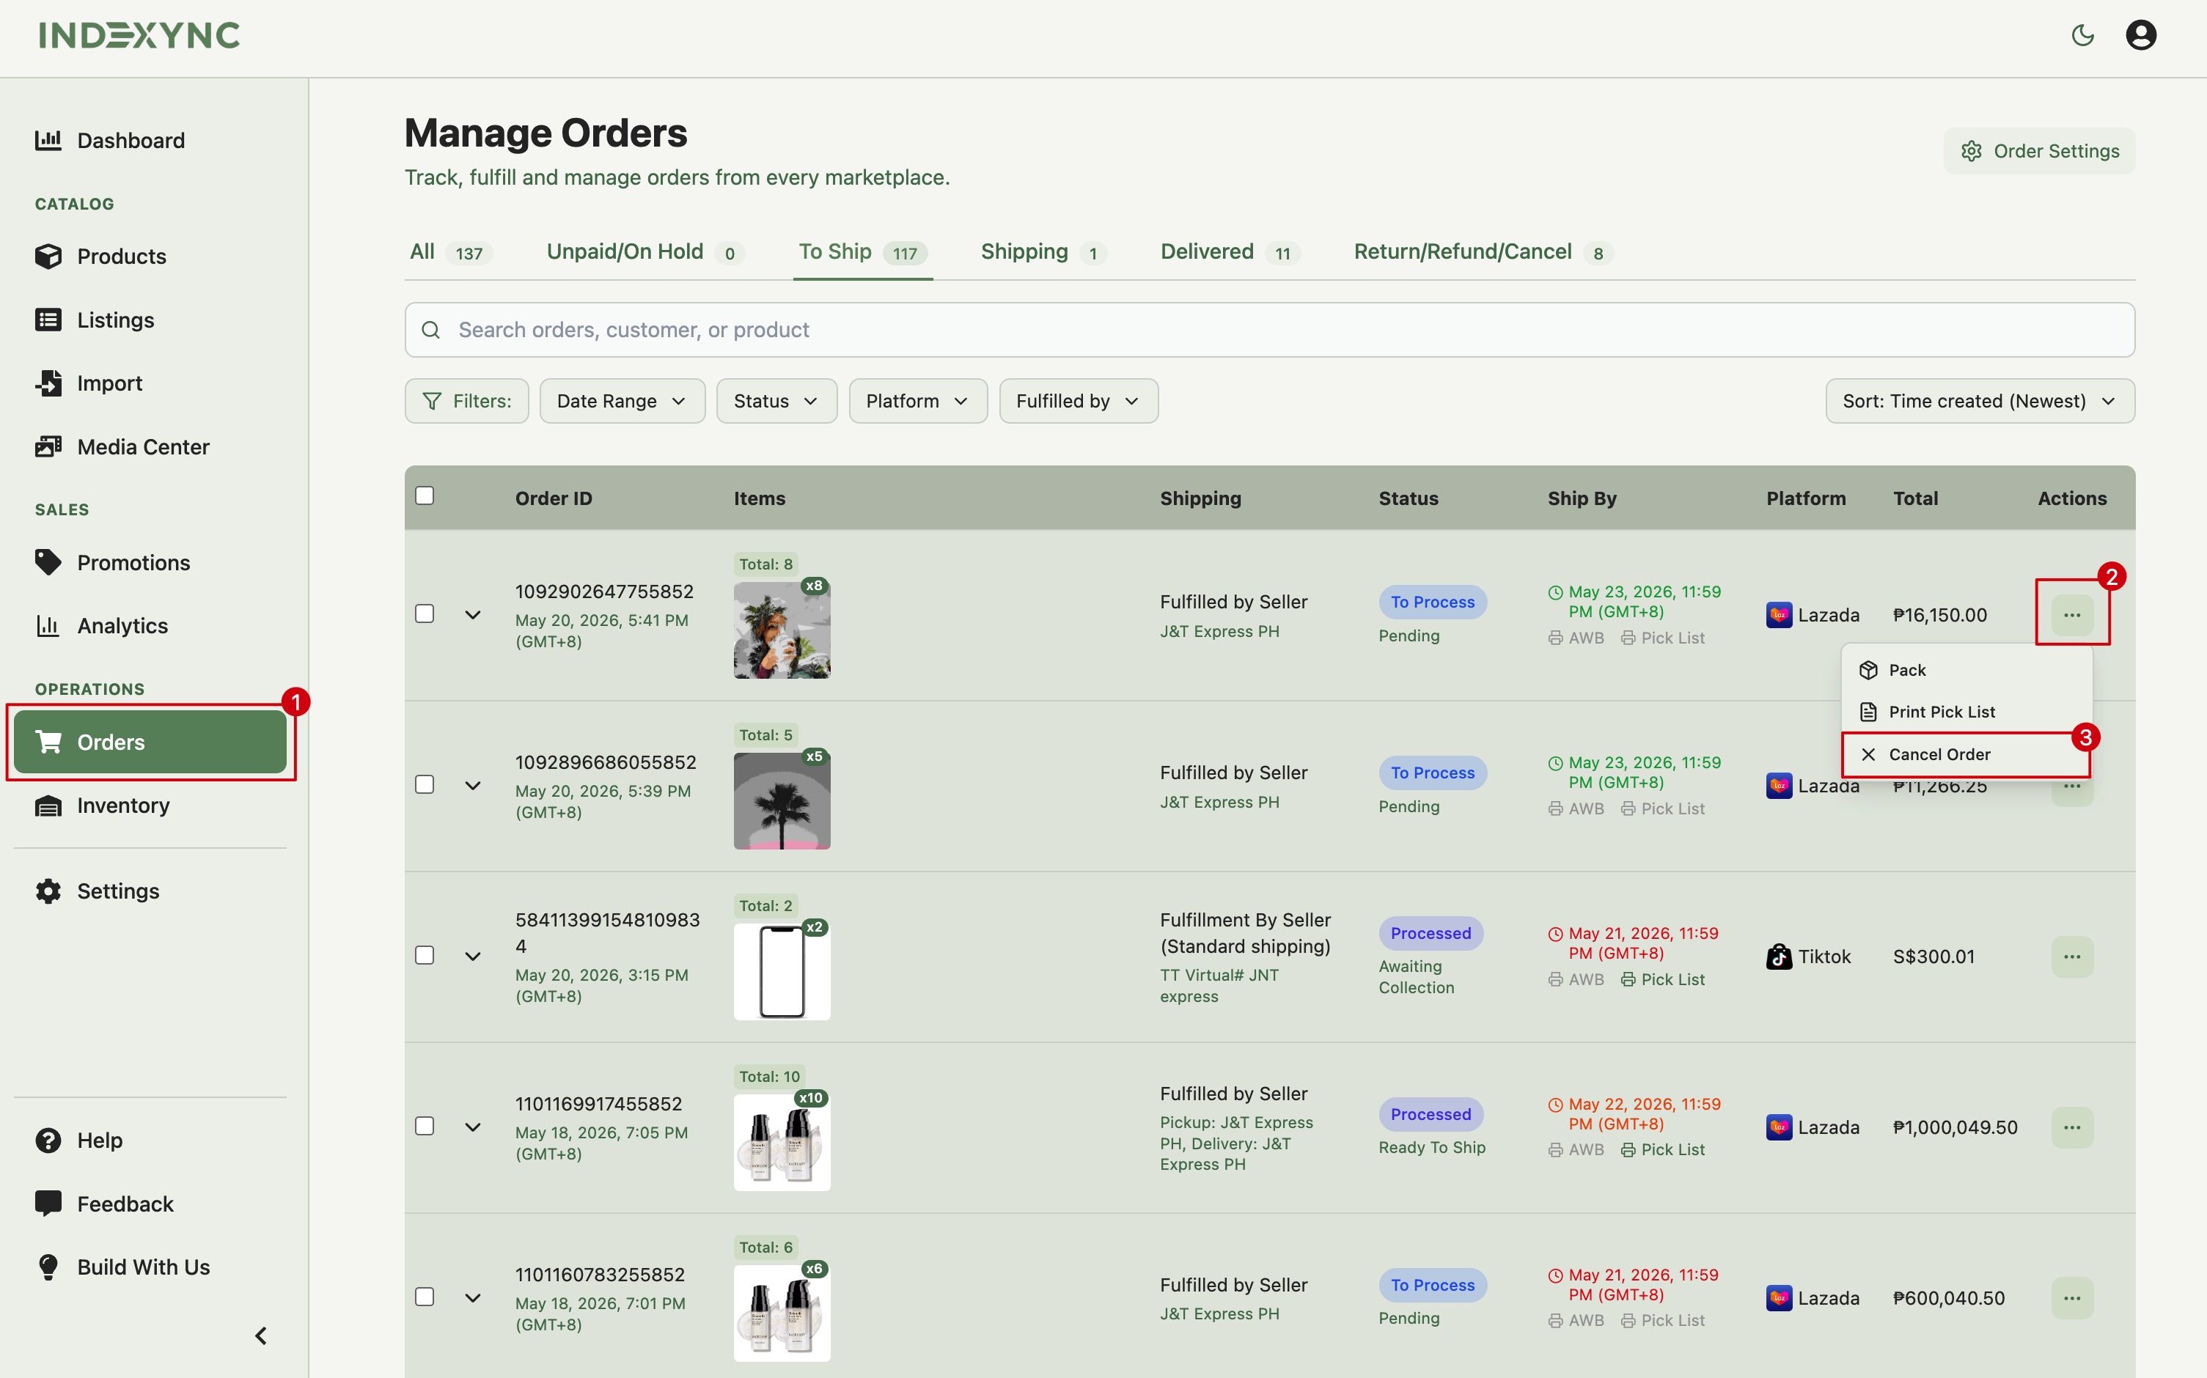Select checkbox for order 584113991548109834
This screenshot has width=2207, height=1378.
pyautogui.click(x=425, y=955)
